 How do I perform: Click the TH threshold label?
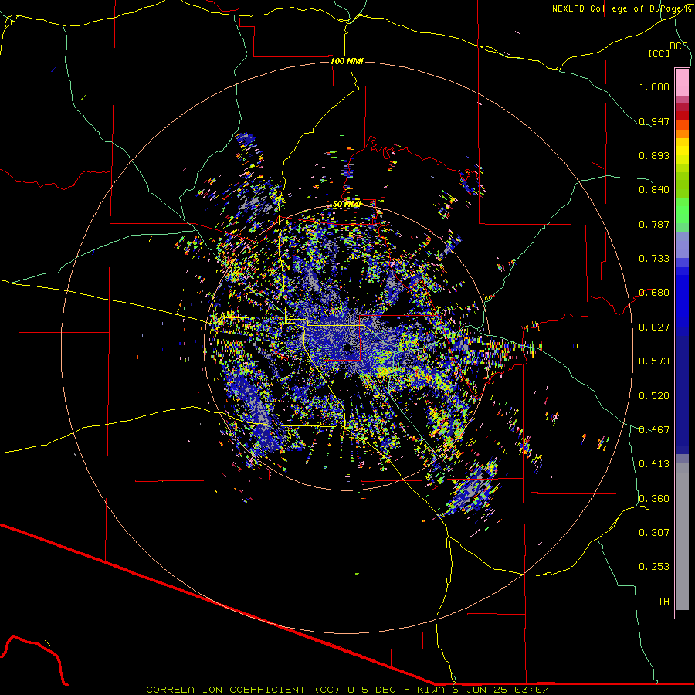click(x=663, y=602)
